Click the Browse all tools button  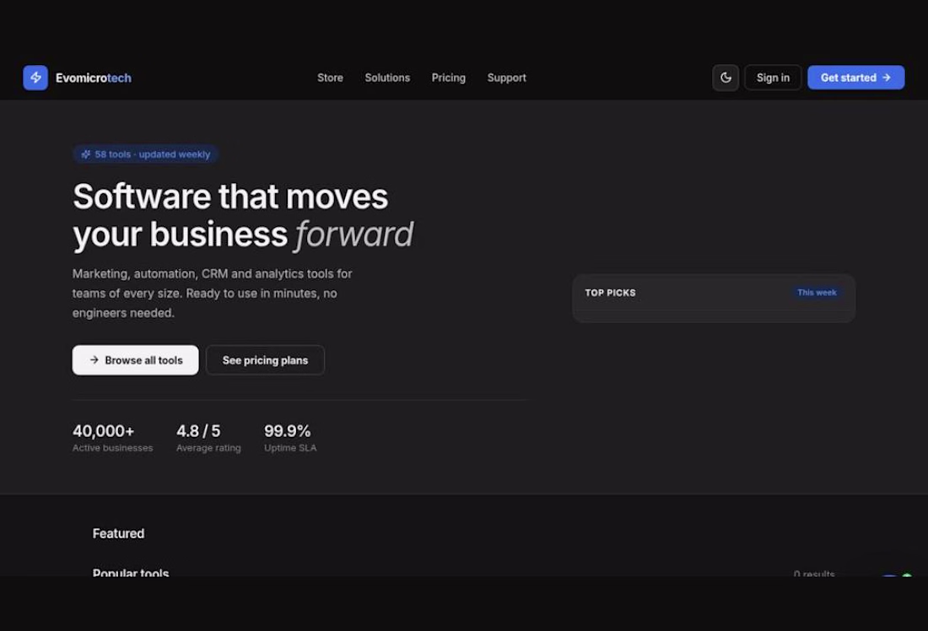click(136, 360)
